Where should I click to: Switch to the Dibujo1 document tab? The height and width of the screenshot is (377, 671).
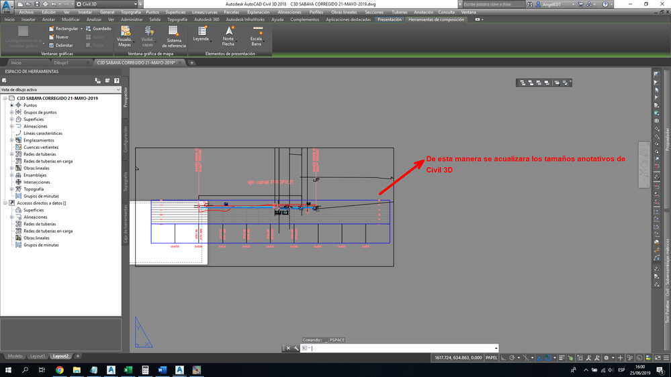tap(61, 63)
